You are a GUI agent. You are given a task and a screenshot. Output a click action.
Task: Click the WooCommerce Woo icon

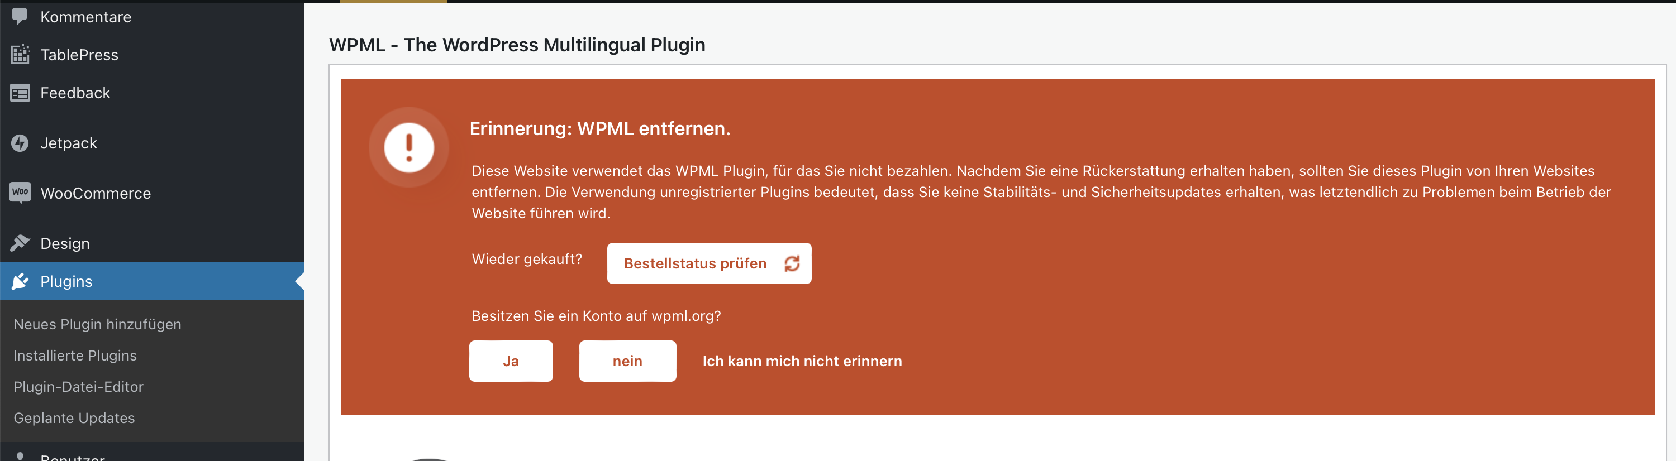point(20,193)
